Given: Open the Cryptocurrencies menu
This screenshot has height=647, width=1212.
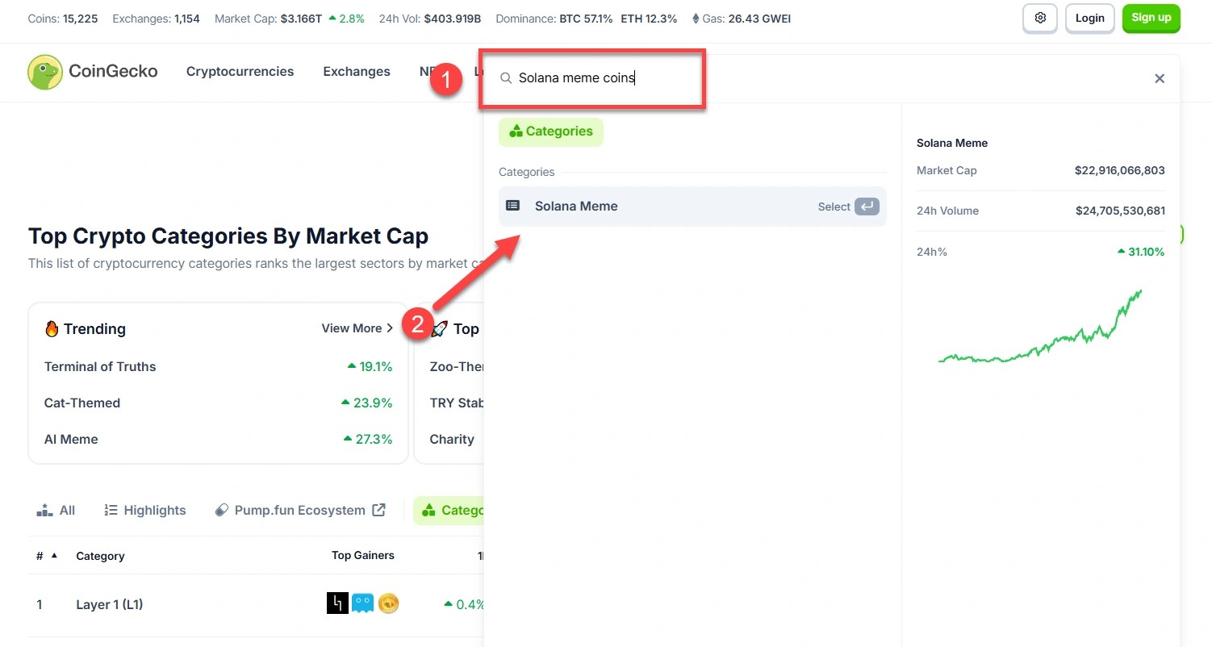Looking at the screenshot, I should point(240,72).
